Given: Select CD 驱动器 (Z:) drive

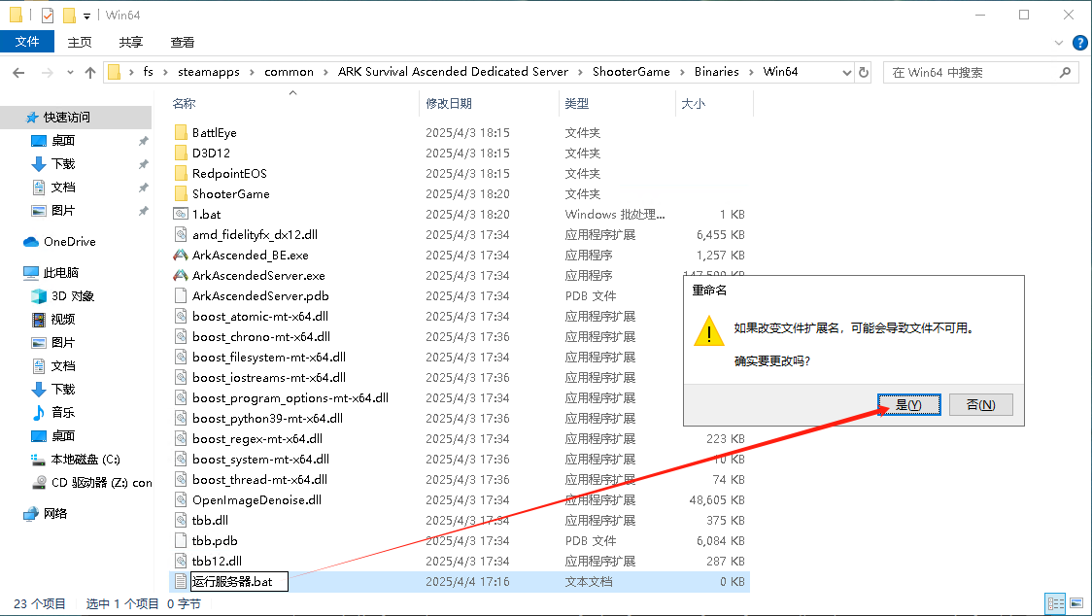Looking at the screenshot, I should (102, 482).
